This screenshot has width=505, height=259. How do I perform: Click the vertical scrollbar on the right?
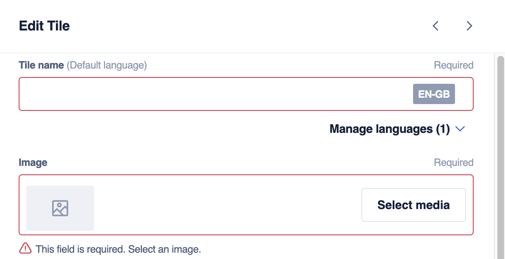[501, 127]
